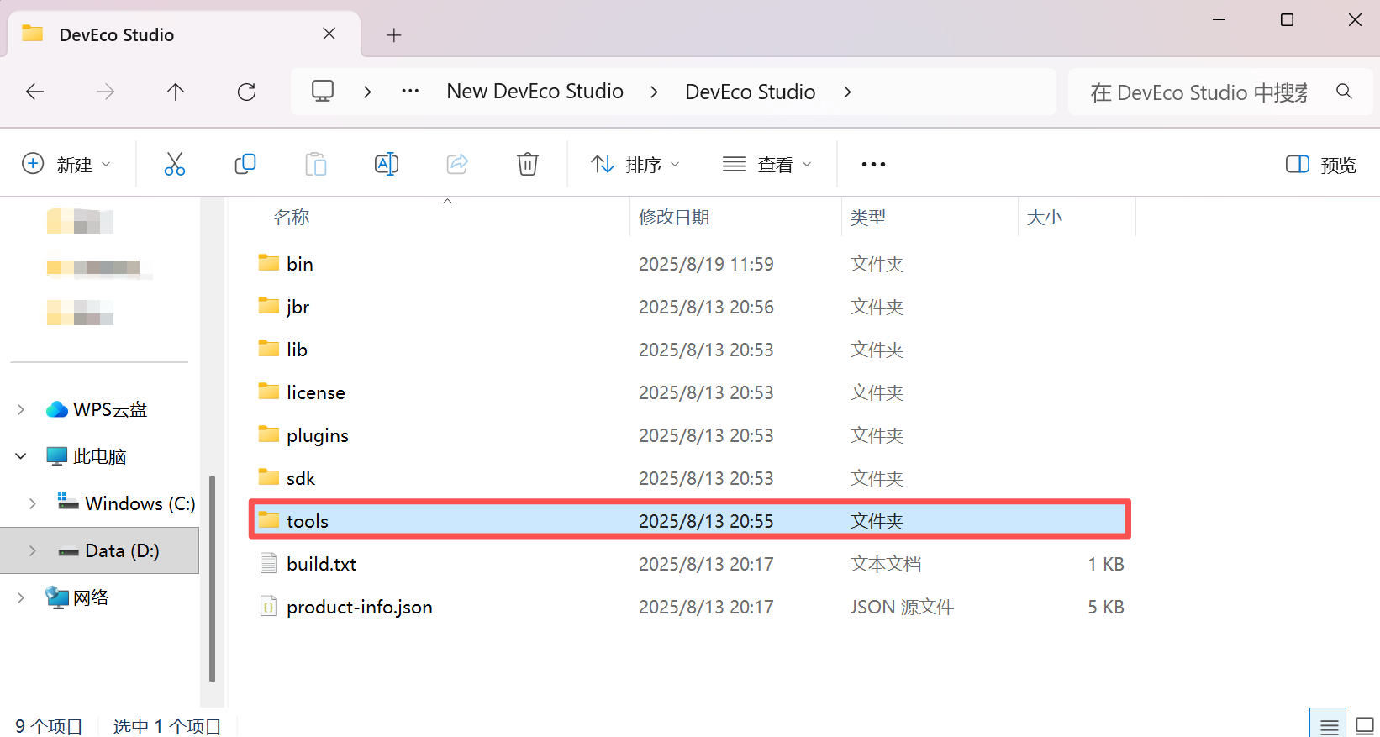Select the tools folder
This screenshot has width=1380, height=737.
690,519
